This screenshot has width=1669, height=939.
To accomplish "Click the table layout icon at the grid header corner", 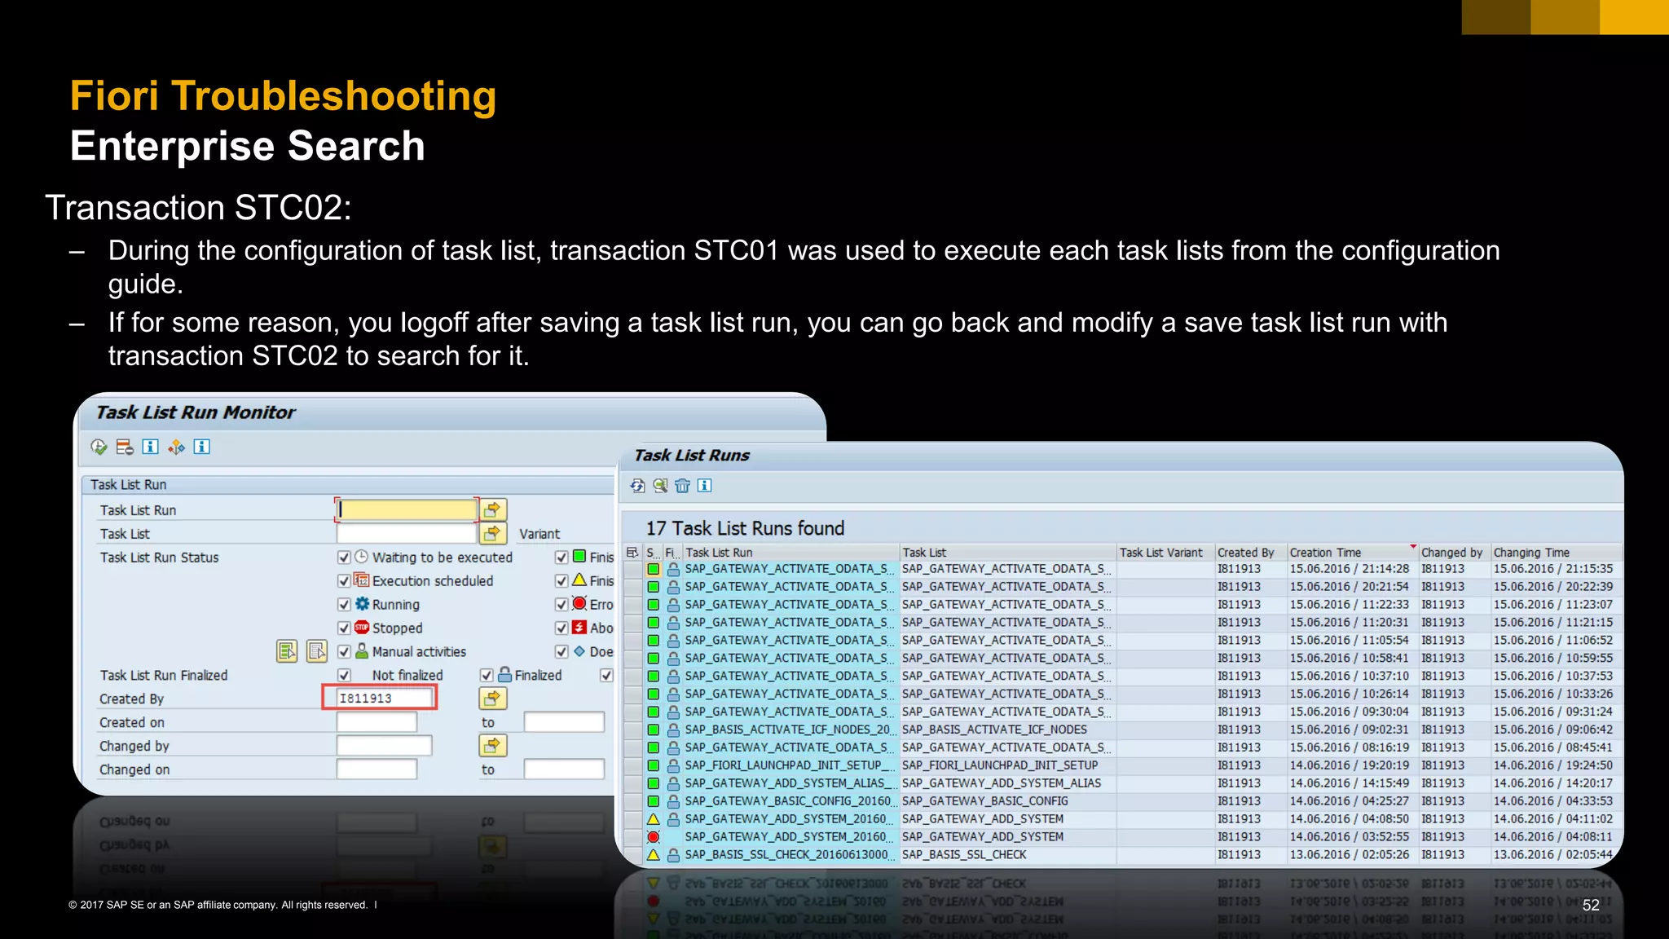I will [x=632, y=553].
